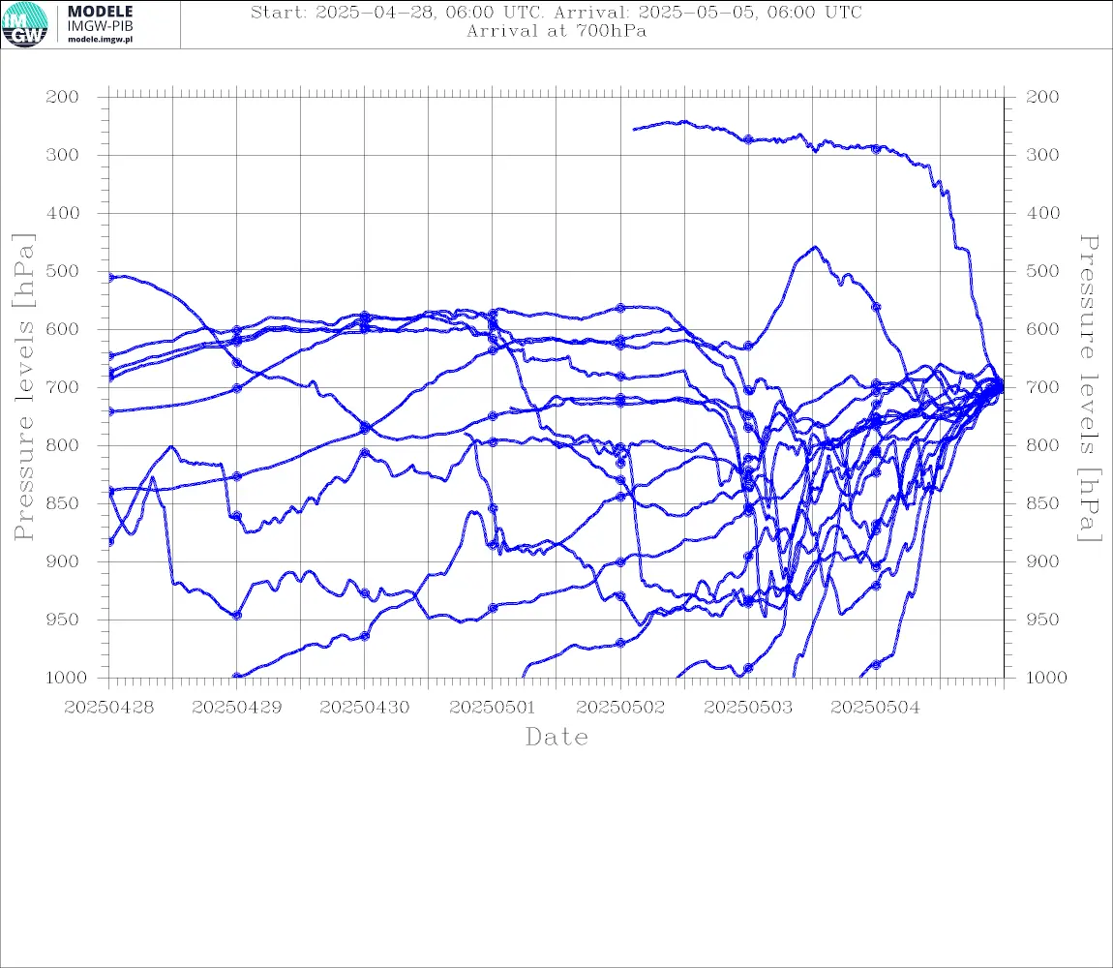
Task: Click the left 'Pressure levels [hPa]' axis title
Action: [x=23, y=387]
